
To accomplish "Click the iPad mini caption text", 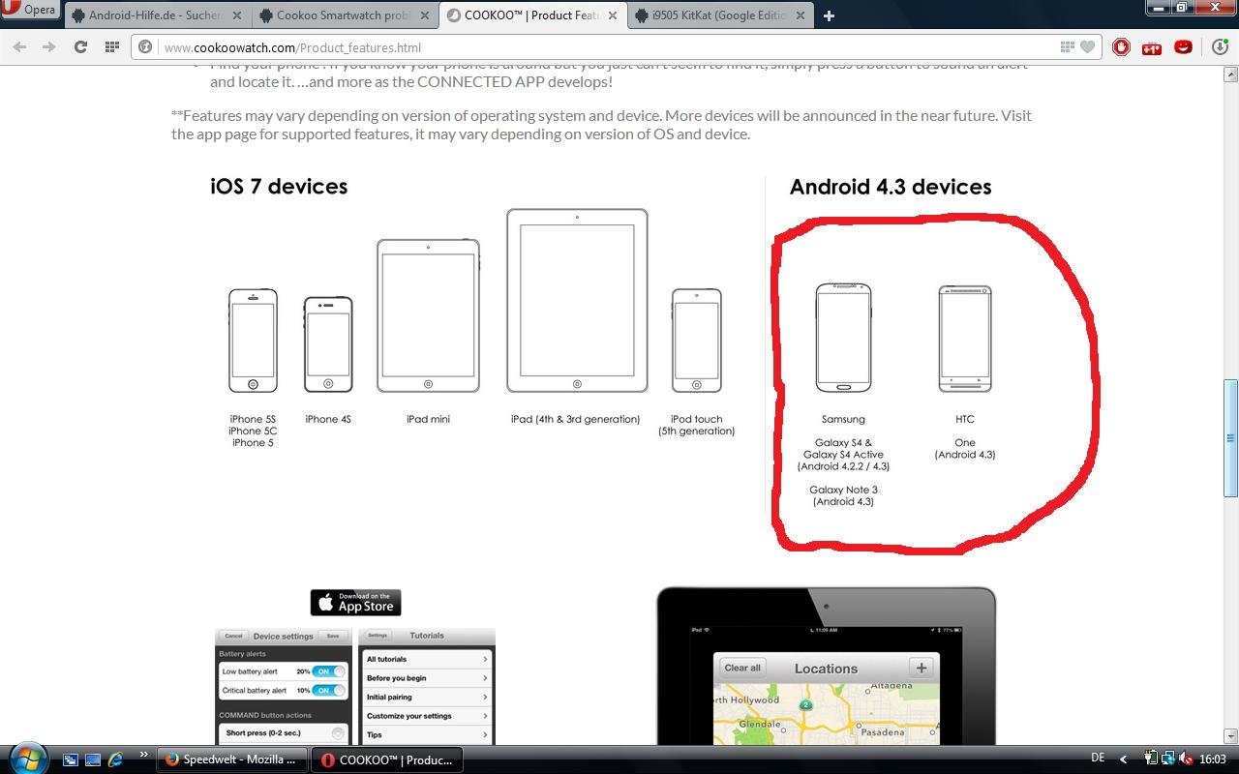I will [x=428, y=419].
